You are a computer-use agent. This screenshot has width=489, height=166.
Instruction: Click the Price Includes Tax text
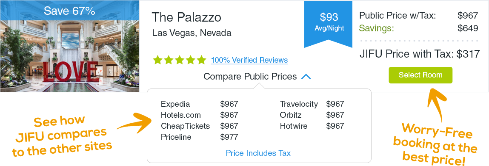click(x=258, y=153)
